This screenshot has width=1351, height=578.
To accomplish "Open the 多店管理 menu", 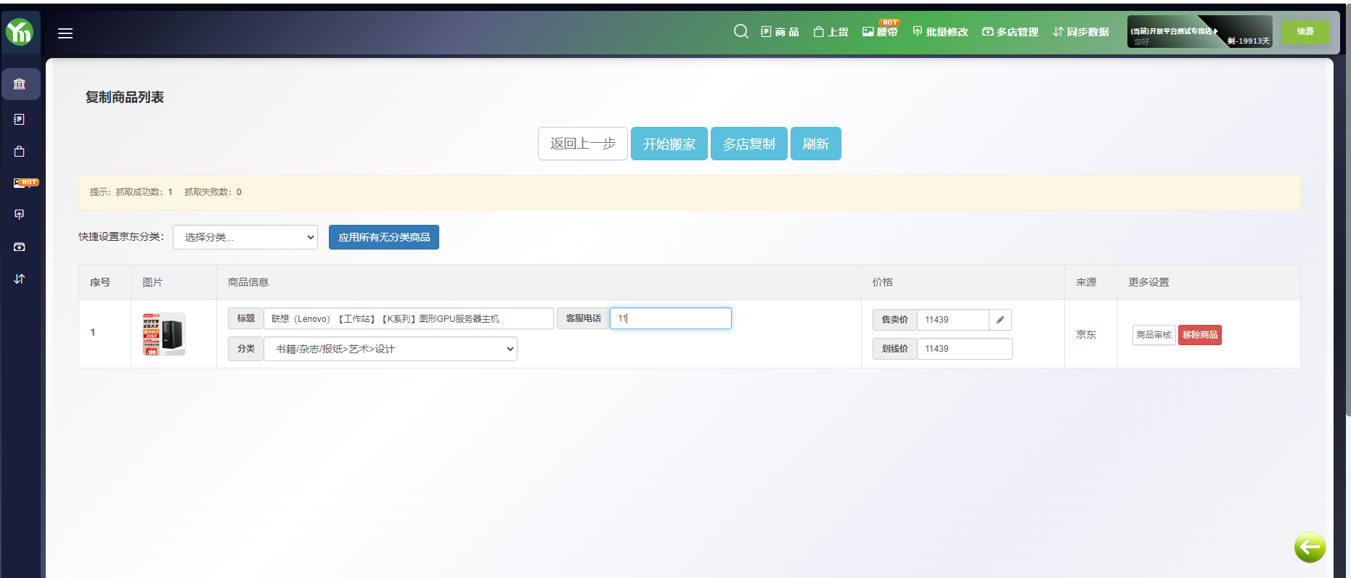I will [x=1010, y=32].
